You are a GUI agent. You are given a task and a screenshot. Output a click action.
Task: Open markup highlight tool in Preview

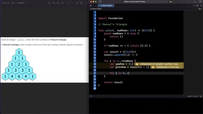click(x=69, y=3)
